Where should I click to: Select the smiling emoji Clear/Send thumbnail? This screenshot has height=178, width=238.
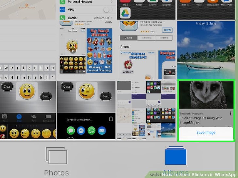(28, 110)
